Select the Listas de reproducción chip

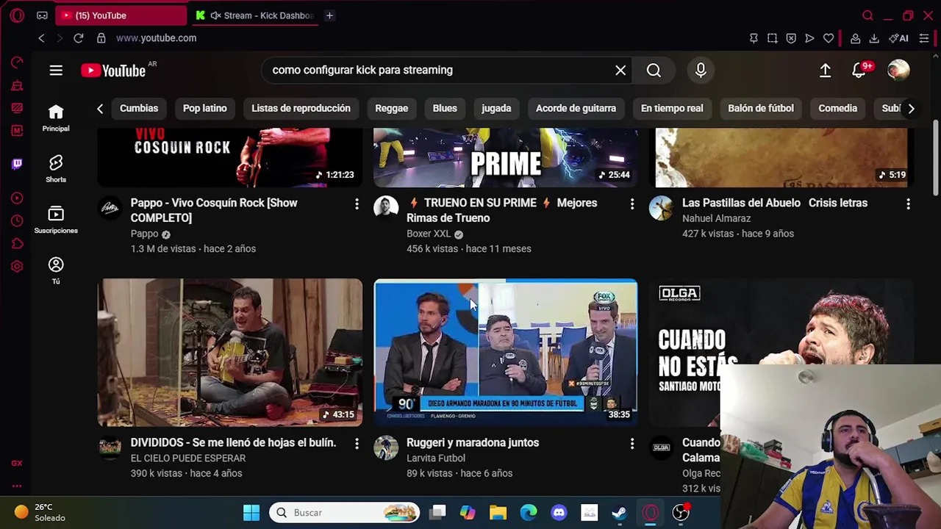[301, 109]
